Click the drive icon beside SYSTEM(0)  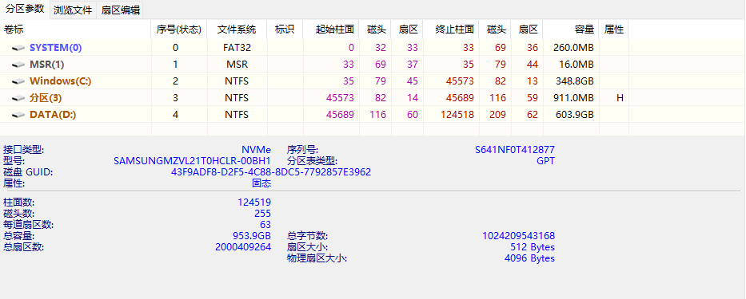click(x=18, y=48)
